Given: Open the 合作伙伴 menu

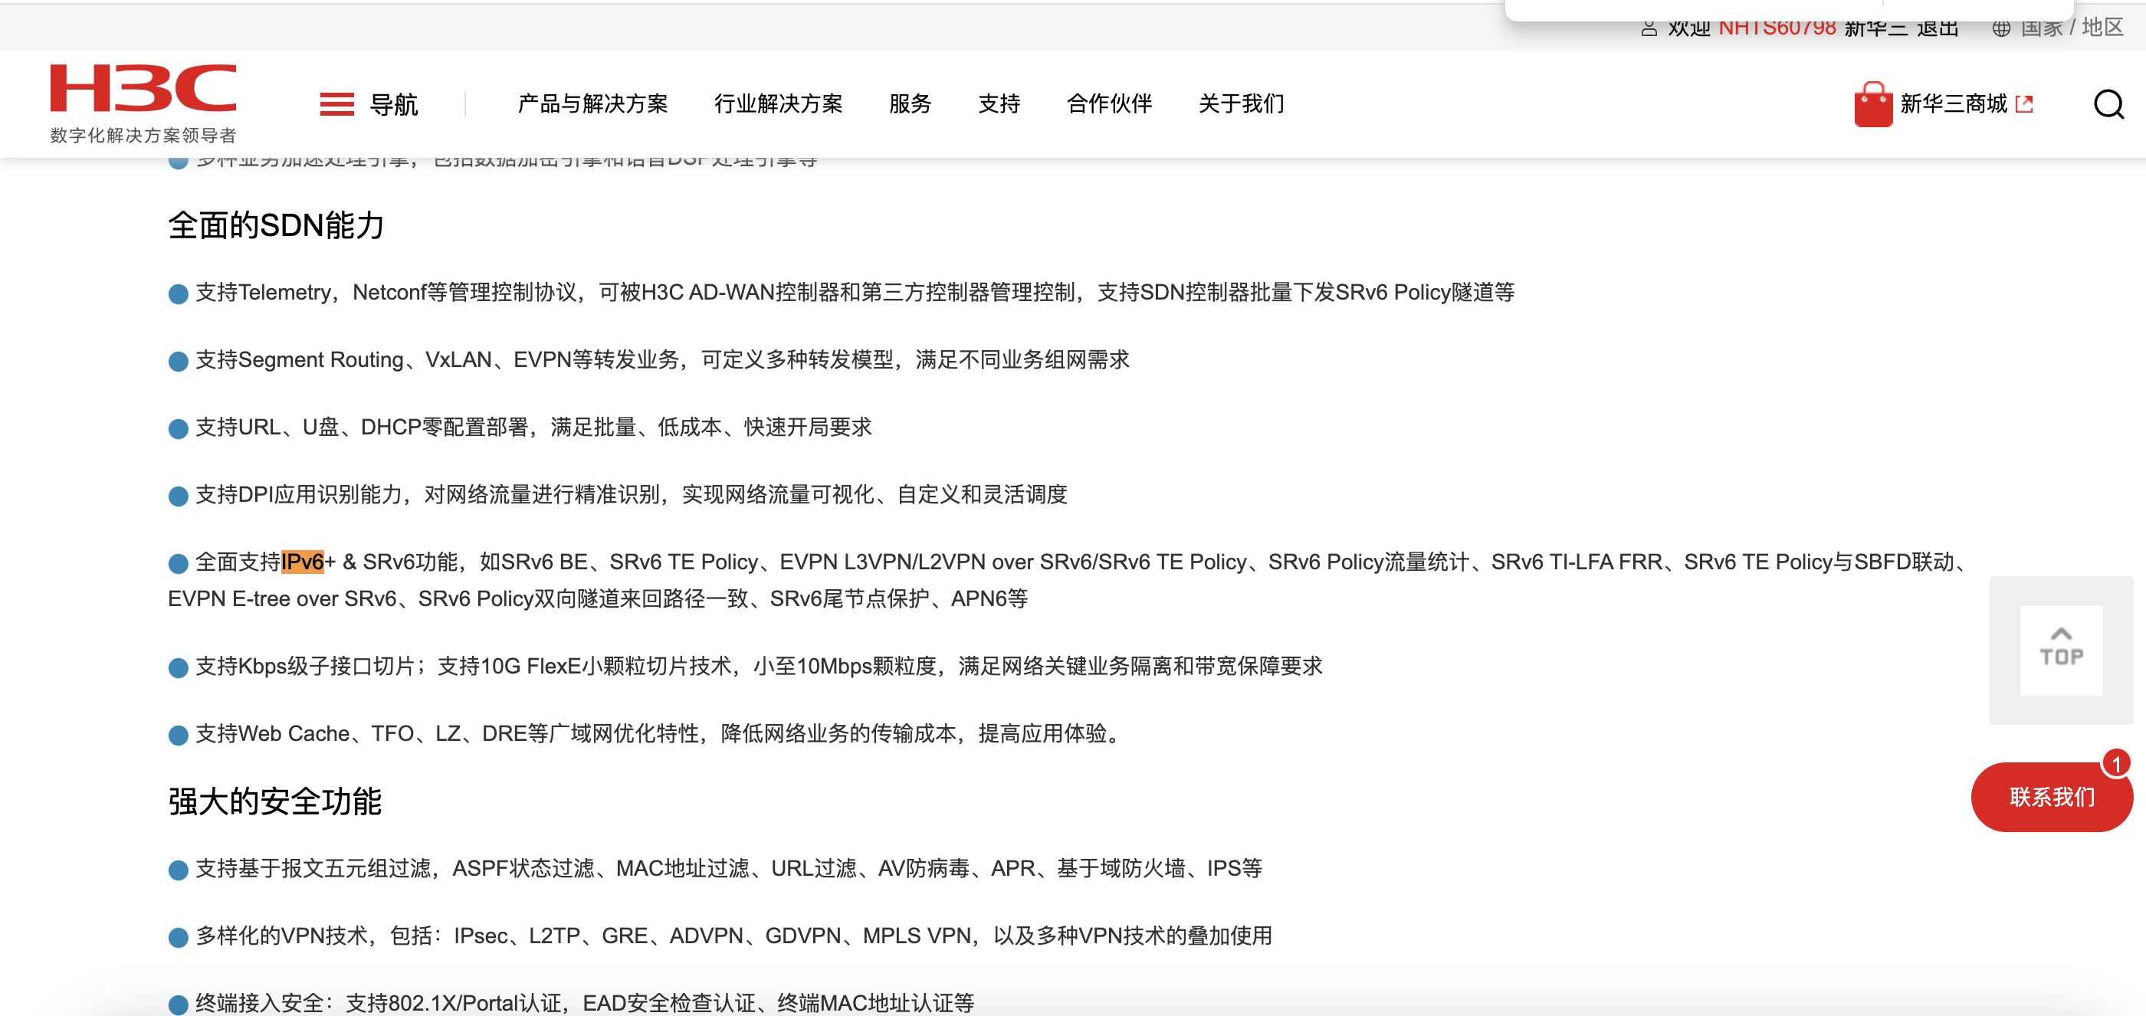Looking at the screenshot, I should pos(1109,104).
